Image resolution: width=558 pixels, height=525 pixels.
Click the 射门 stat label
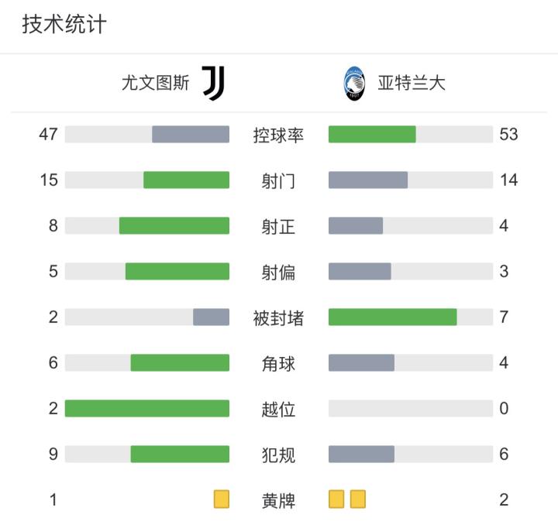point(278,181)
